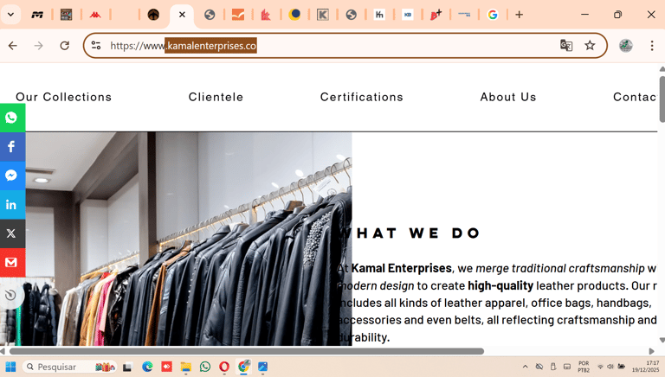Click the translate page icon
The image size is (665, 377).
[x=566, y=46]
